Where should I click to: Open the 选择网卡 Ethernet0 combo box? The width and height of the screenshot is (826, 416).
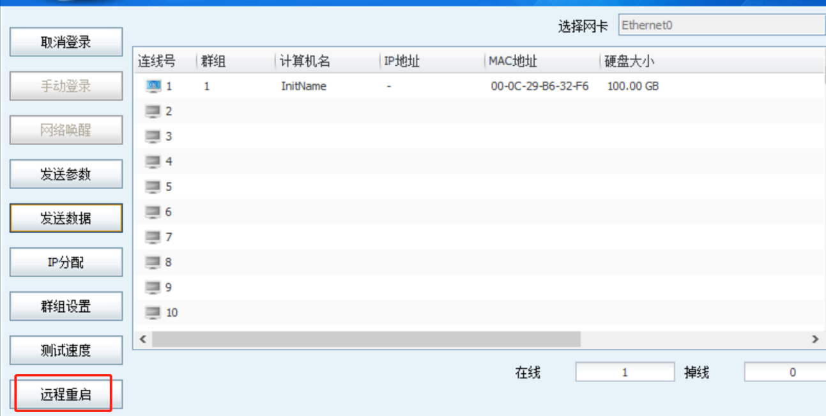pyautogui.click(x=722, y=26)
